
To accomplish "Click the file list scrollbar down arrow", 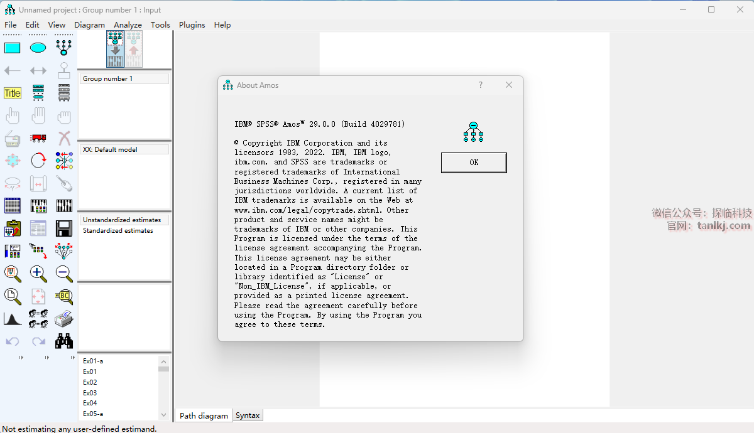I will pos(164,415).
